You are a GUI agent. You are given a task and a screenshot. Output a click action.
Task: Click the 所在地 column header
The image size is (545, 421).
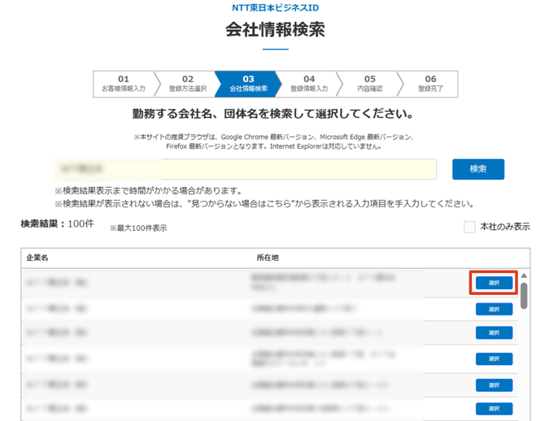[x=268, y=258]
